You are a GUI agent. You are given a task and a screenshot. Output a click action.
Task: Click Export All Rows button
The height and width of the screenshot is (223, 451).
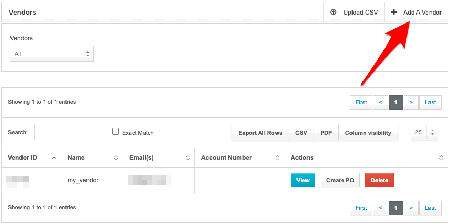pos(260,133)
